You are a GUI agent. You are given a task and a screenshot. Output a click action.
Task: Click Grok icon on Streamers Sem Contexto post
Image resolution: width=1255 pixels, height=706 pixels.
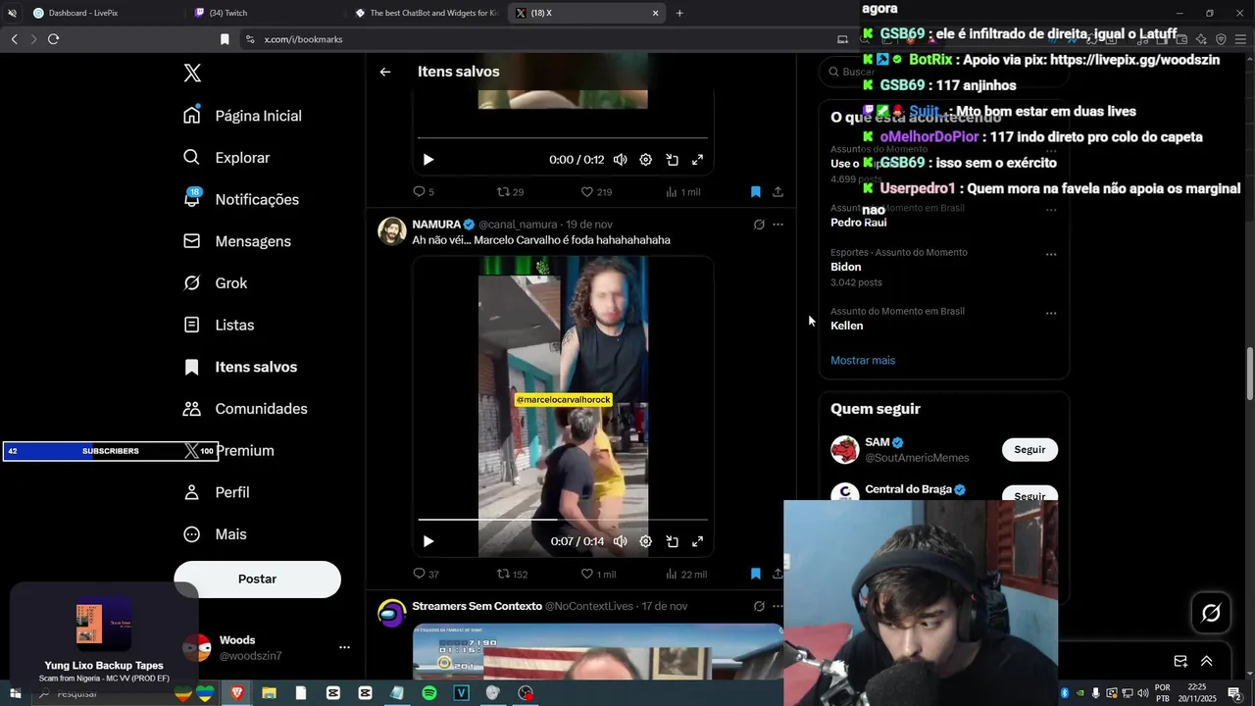pyautogui.click(x=759, y=606)
